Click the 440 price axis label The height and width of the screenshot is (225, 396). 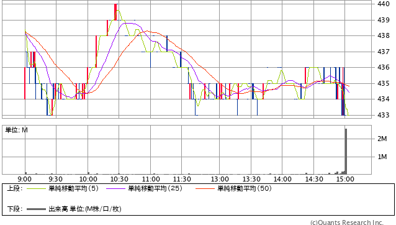[x=384, y=4]
